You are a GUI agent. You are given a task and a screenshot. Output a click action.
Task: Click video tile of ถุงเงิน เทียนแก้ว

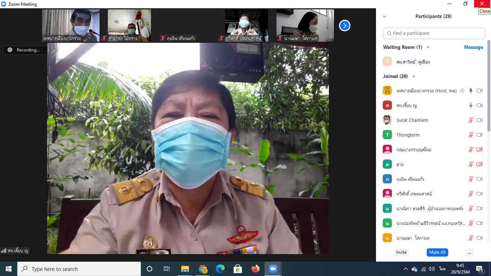click(x=188, y=26)
